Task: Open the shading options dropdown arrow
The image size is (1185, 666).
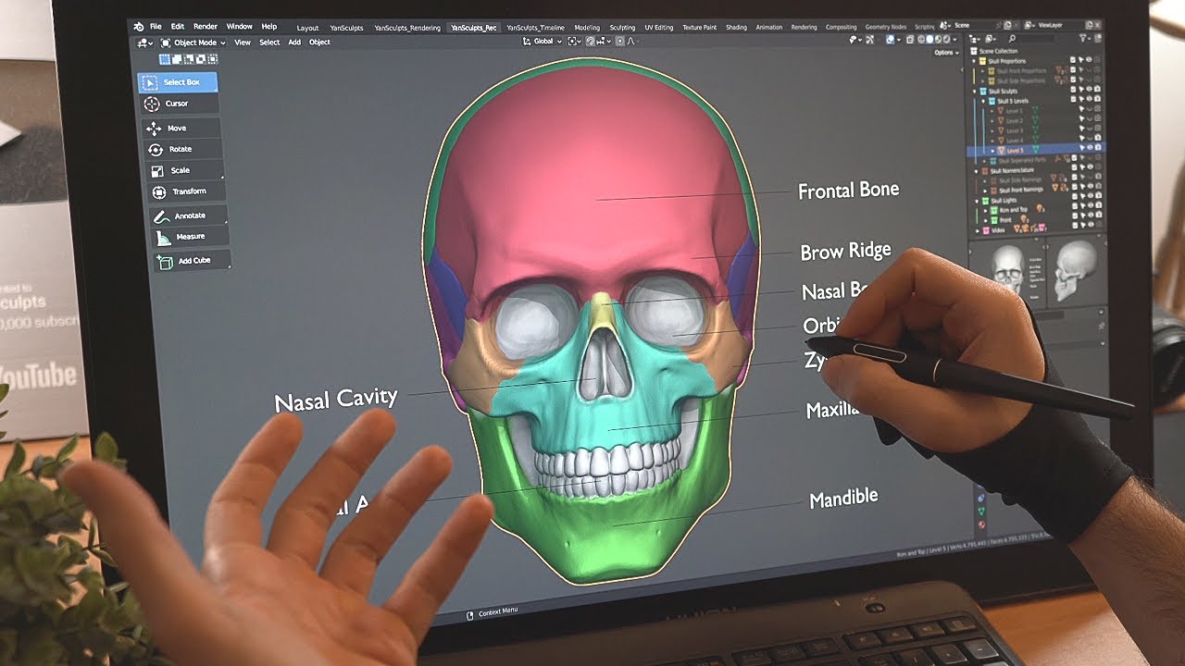Action: 954,40
